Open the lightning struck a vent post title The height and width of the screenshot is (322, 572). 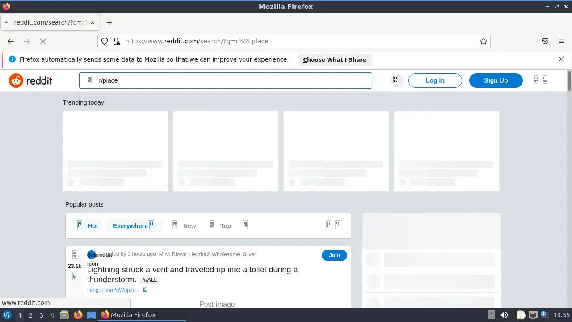pos(192,275)
